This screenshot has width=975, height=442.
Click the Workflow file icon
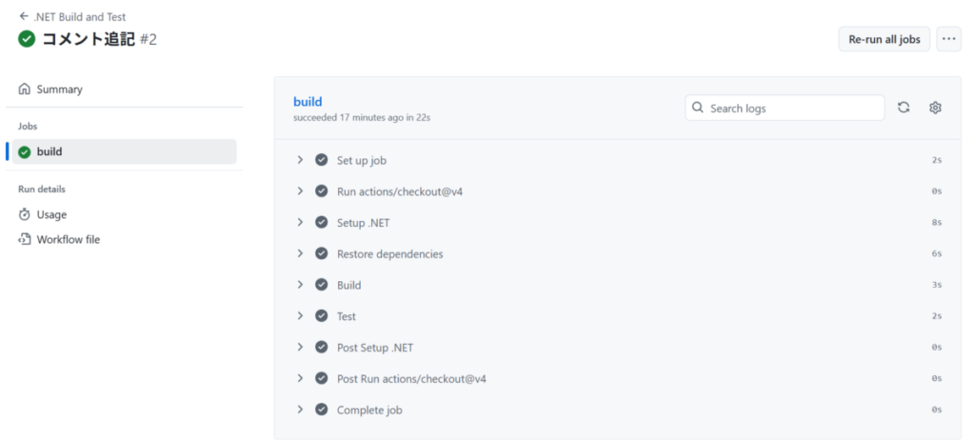click(24, 239)
